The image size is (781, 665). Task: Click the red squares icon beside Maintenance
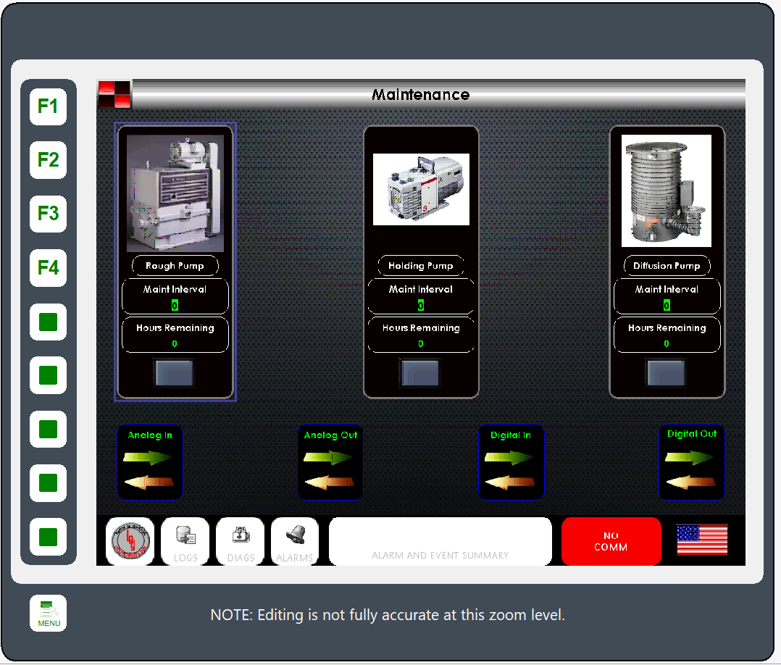tap(114, 94)
